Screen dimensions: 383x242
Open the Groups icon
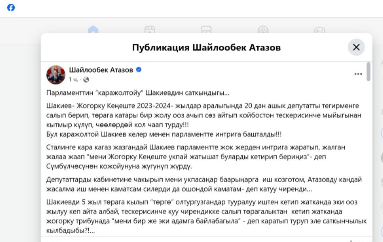coord(263,30)
